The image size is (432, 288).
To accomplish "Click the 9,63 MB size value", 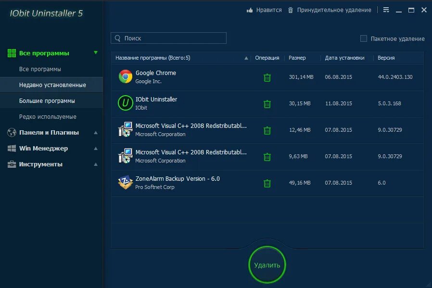I will coord(298,156).
